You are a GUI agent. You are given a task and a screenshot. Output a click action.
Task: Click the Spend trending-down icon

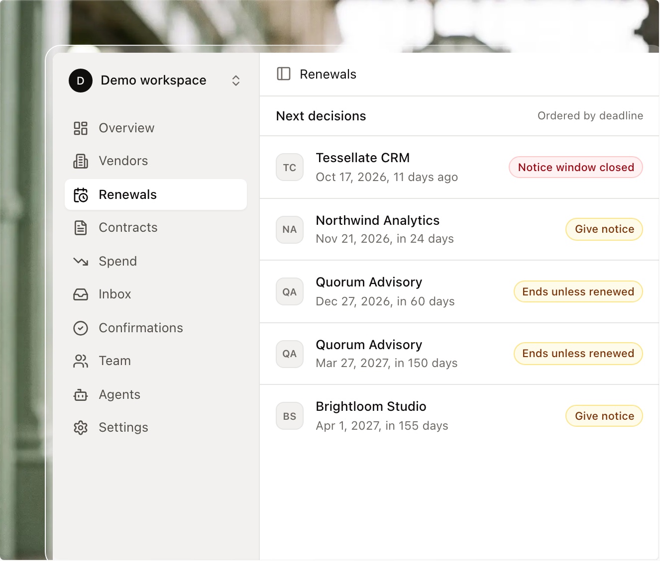pos(81,262)
